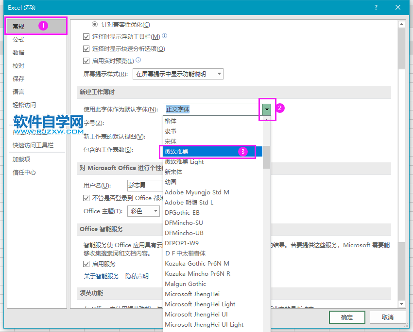Uncheck the 不管是否登录到 Office checkbox
The image size is (413, 332).
point(86,198)
